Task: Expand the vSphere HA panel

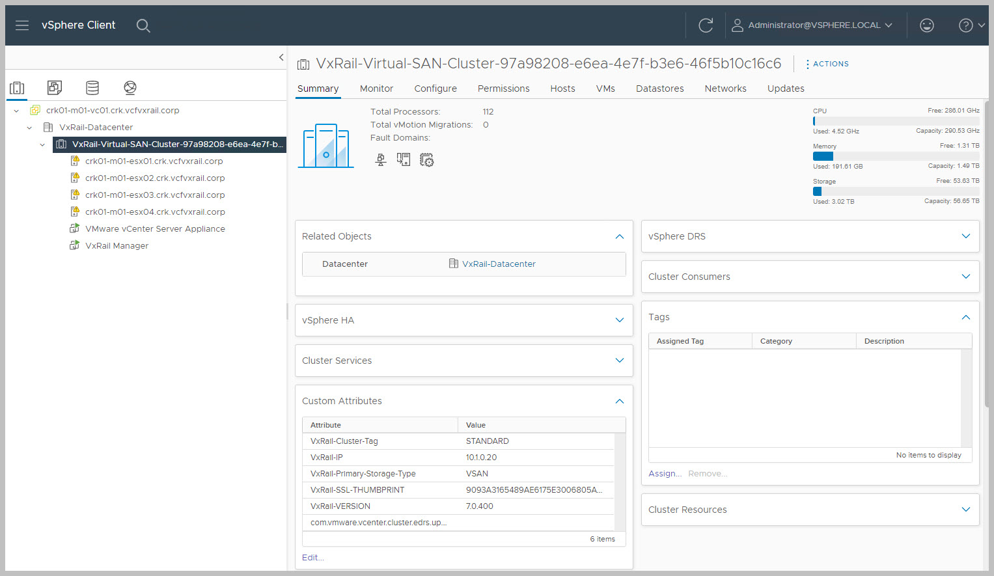Action: tap(619, 320)
